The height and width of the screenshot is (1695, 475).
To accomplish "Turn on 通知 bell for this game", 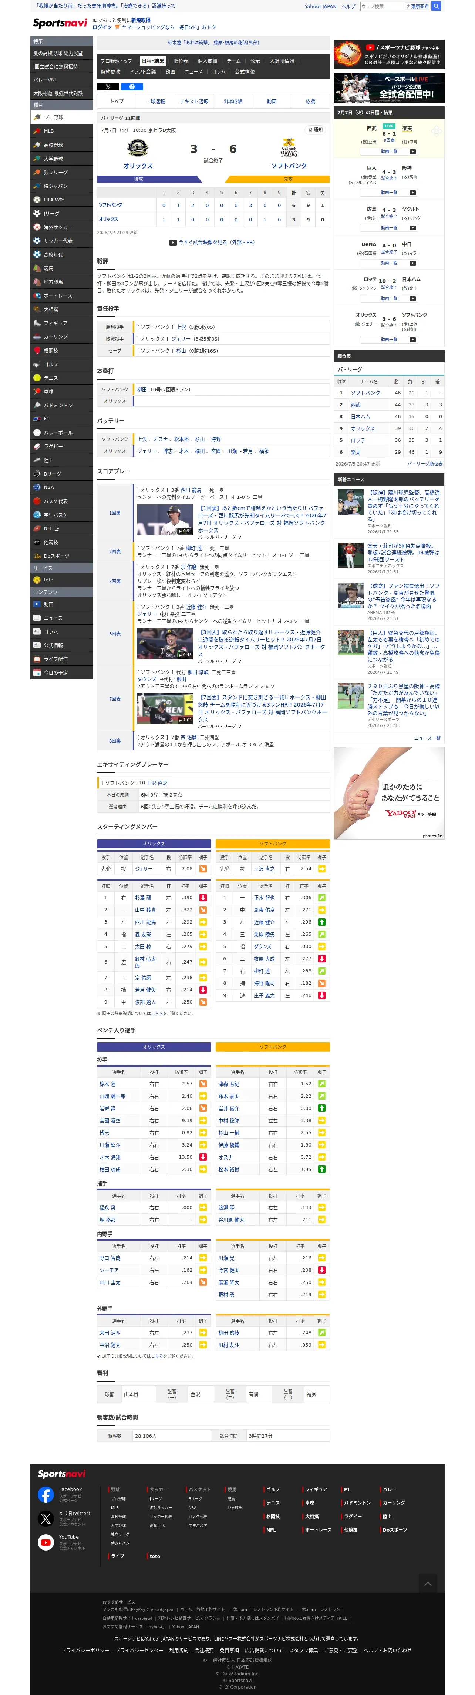I will pos(316,130).
